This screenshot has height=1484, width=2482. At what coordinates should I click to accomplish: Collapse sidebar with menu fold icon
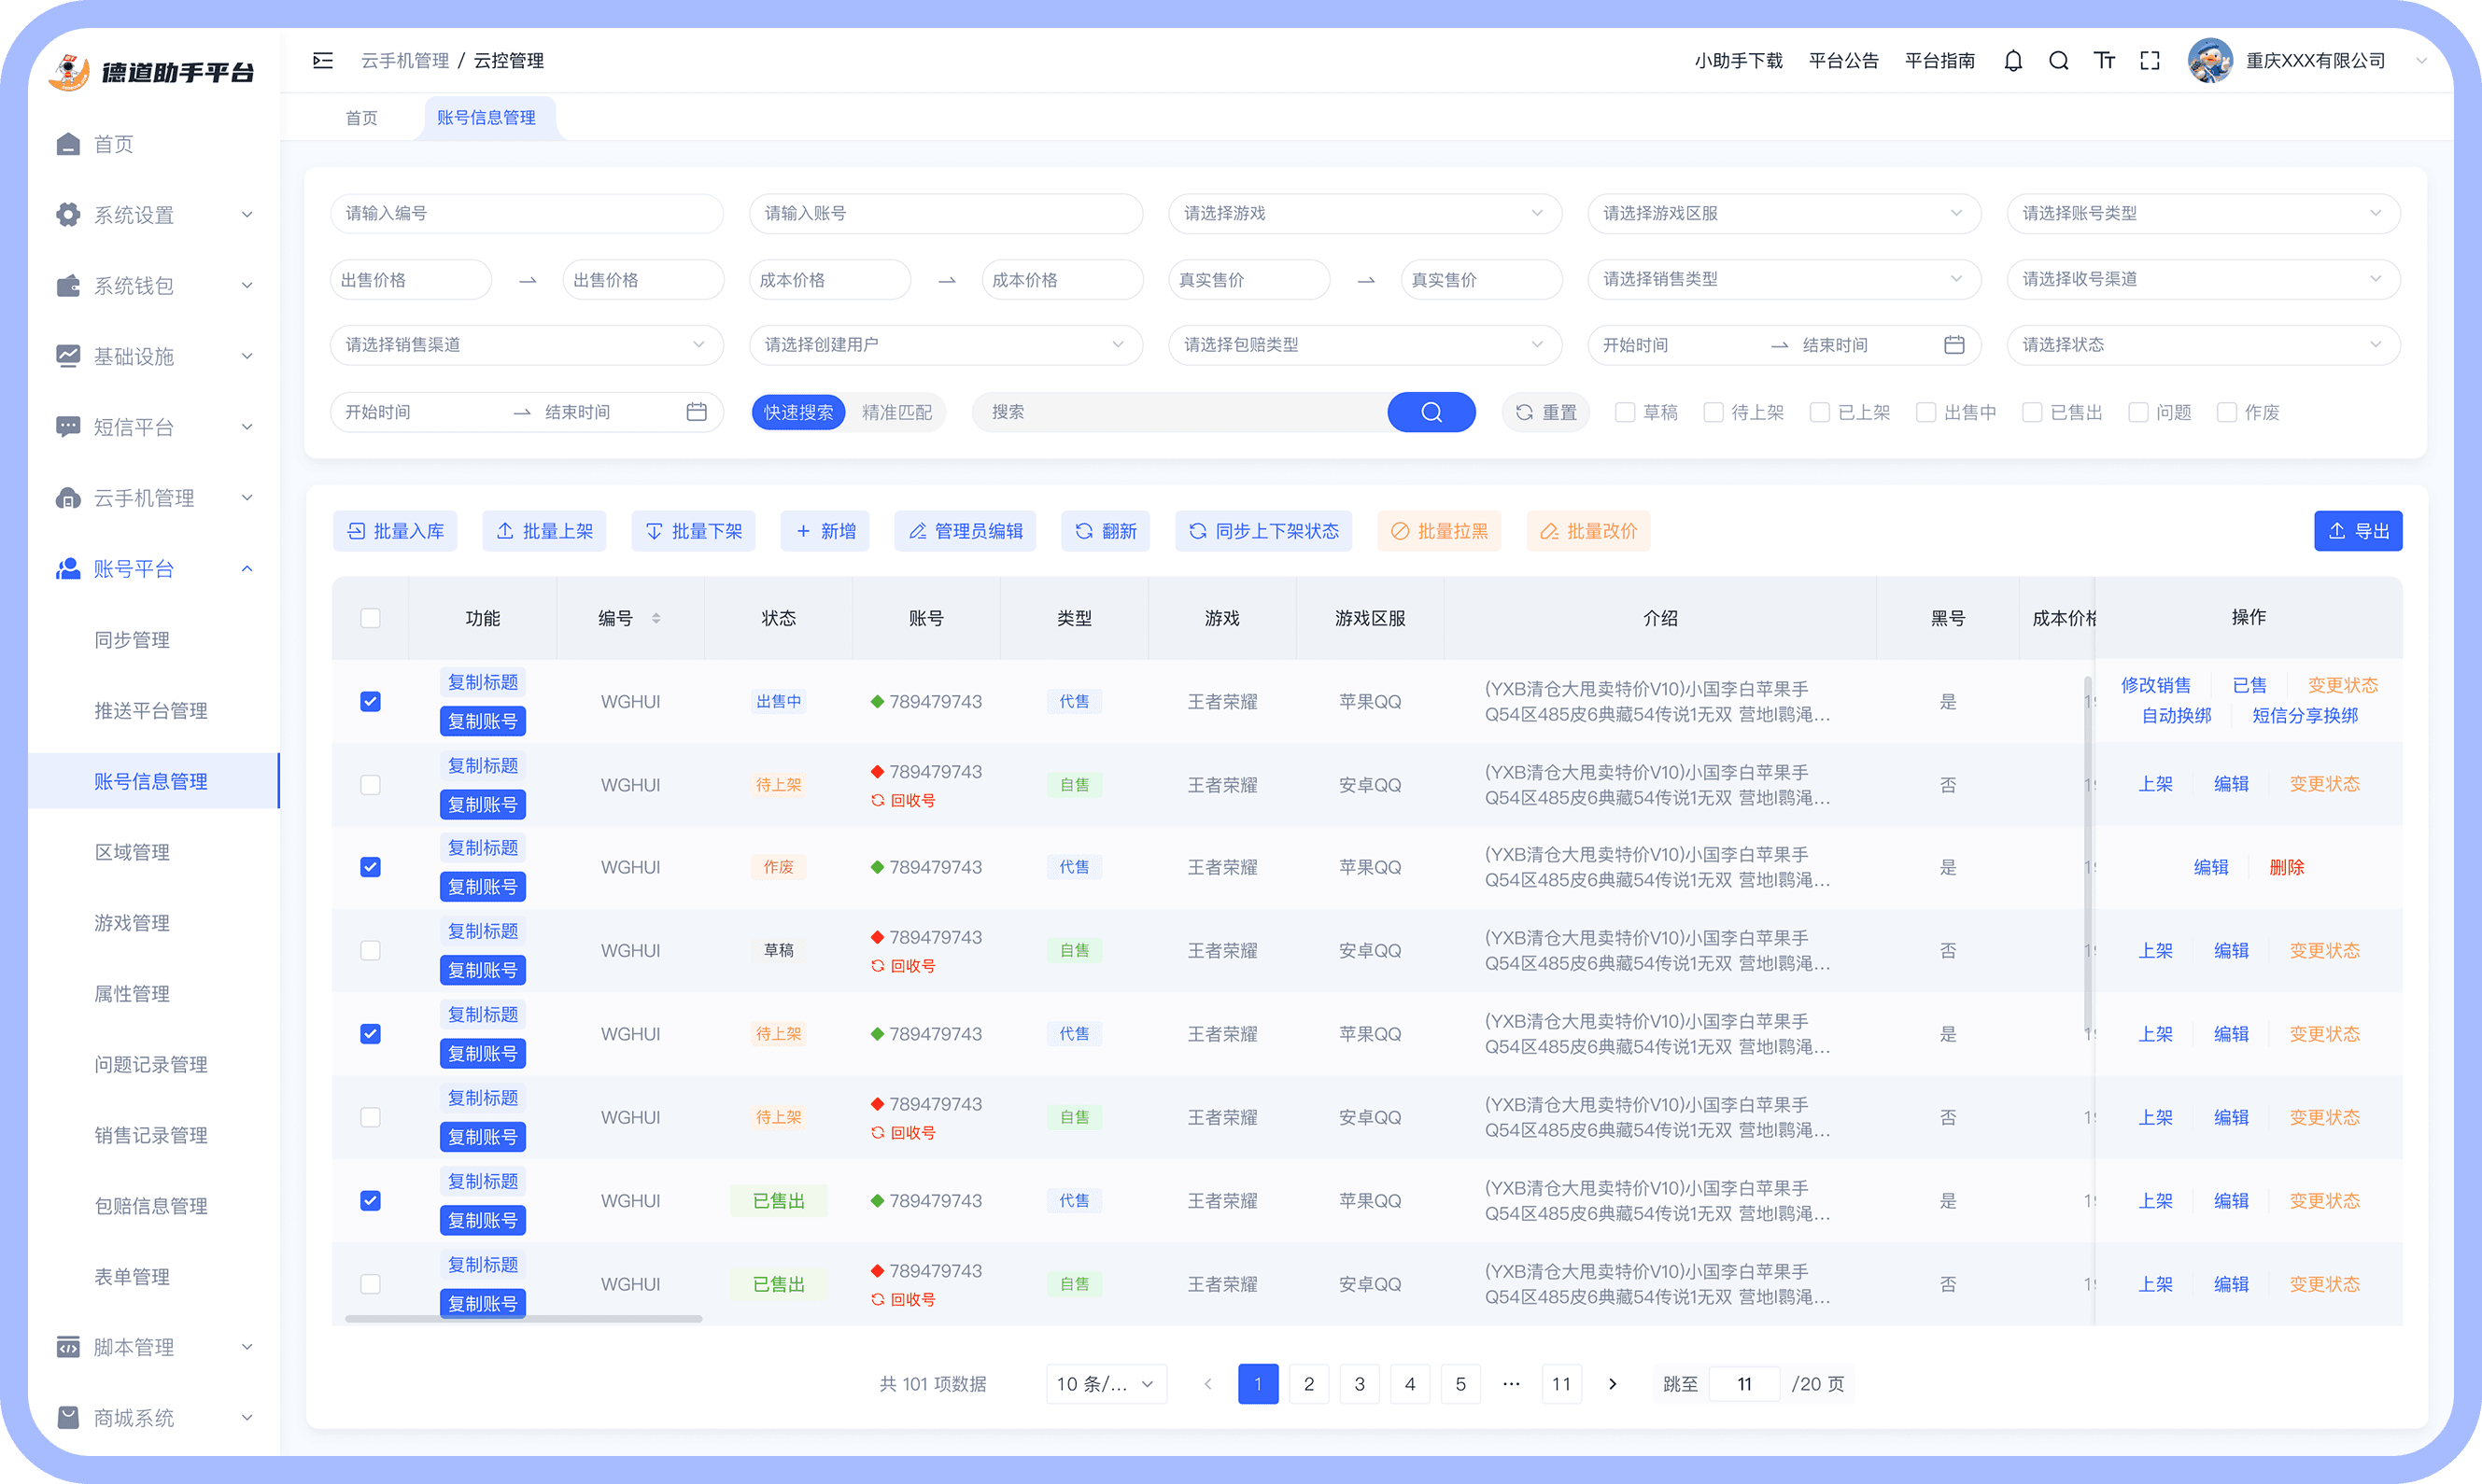pos(323,61)
